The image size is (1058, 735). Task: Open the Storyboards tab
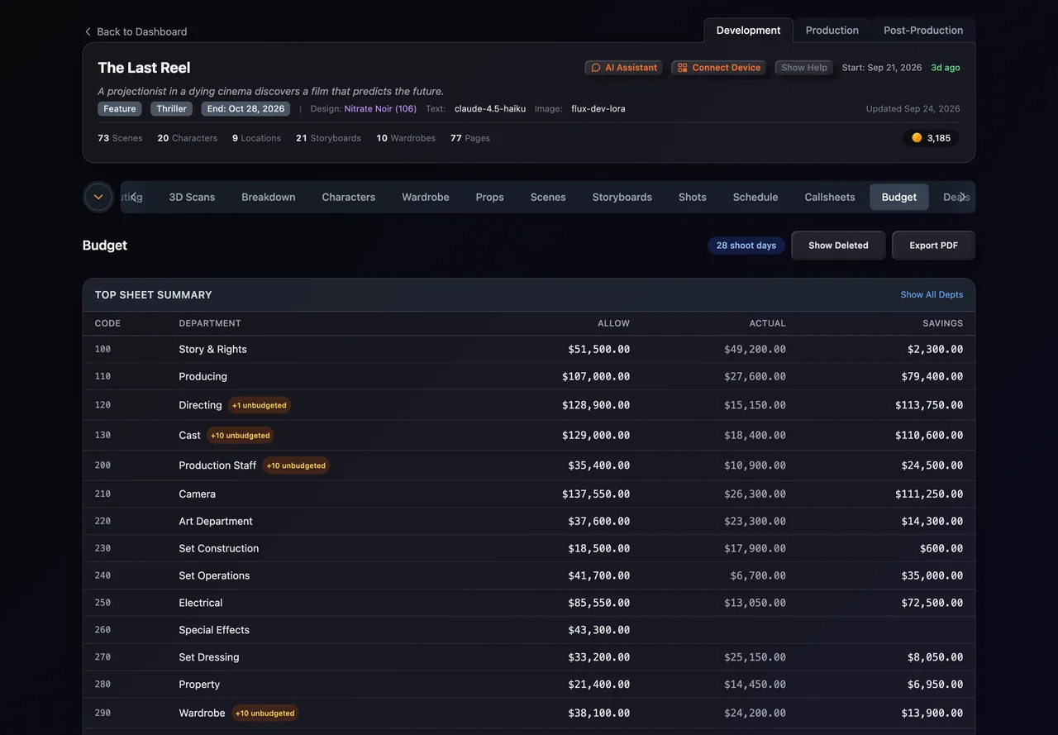(622, 197)
